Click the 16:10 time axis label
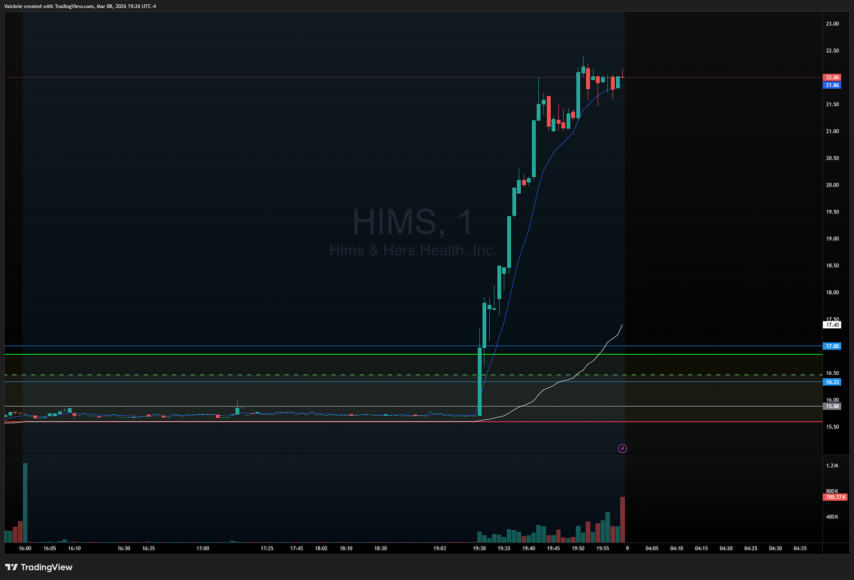854x580 pixels. [74, 548]
